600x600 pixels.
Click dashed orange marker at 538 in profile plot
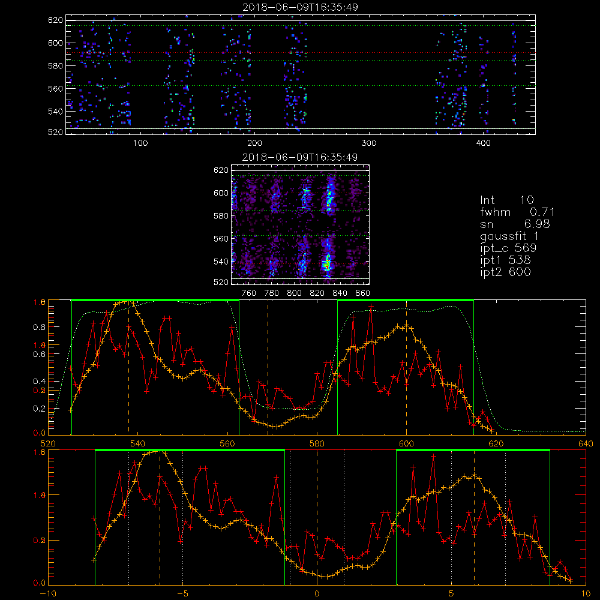pos(128,367)
